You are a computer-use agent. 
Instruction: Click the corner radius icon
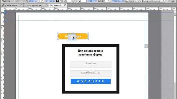tap(74, 1)
